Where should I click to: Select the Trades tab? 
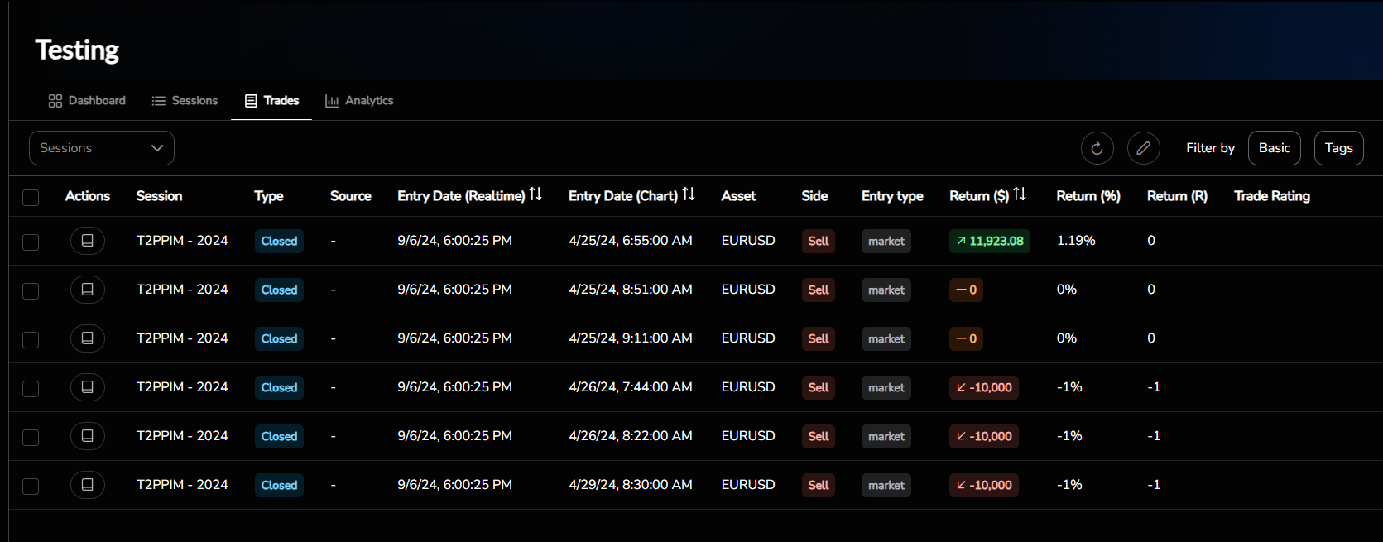pyautogui.click(x=271, y=101)
